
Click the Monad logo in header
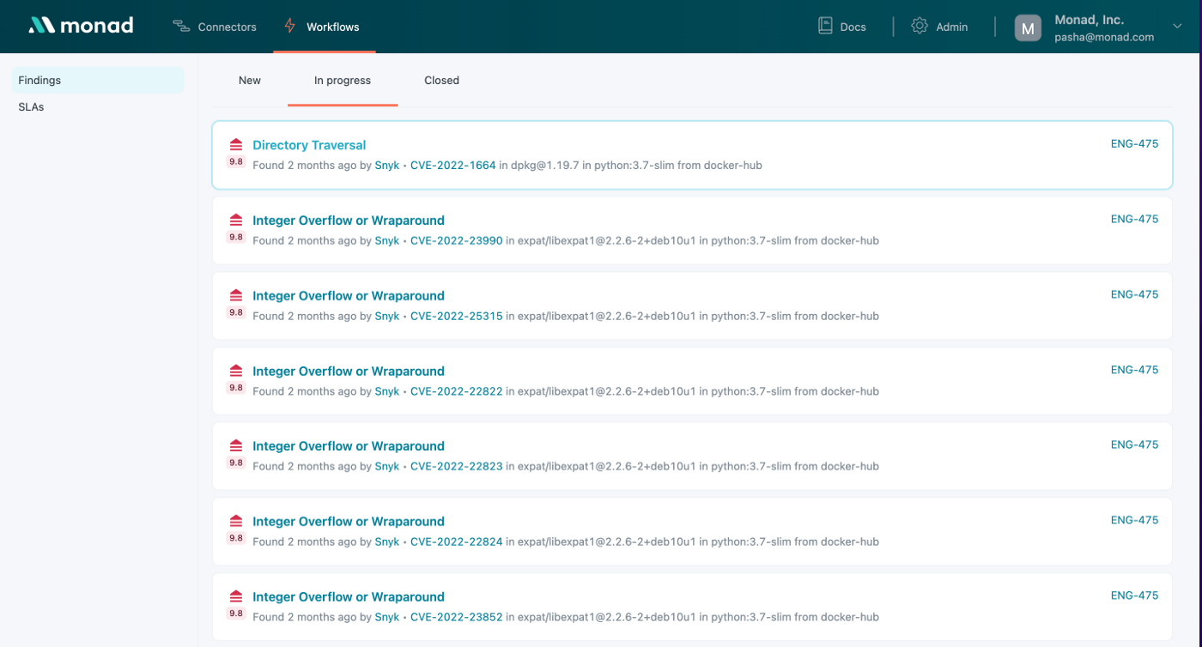(81, 26)
